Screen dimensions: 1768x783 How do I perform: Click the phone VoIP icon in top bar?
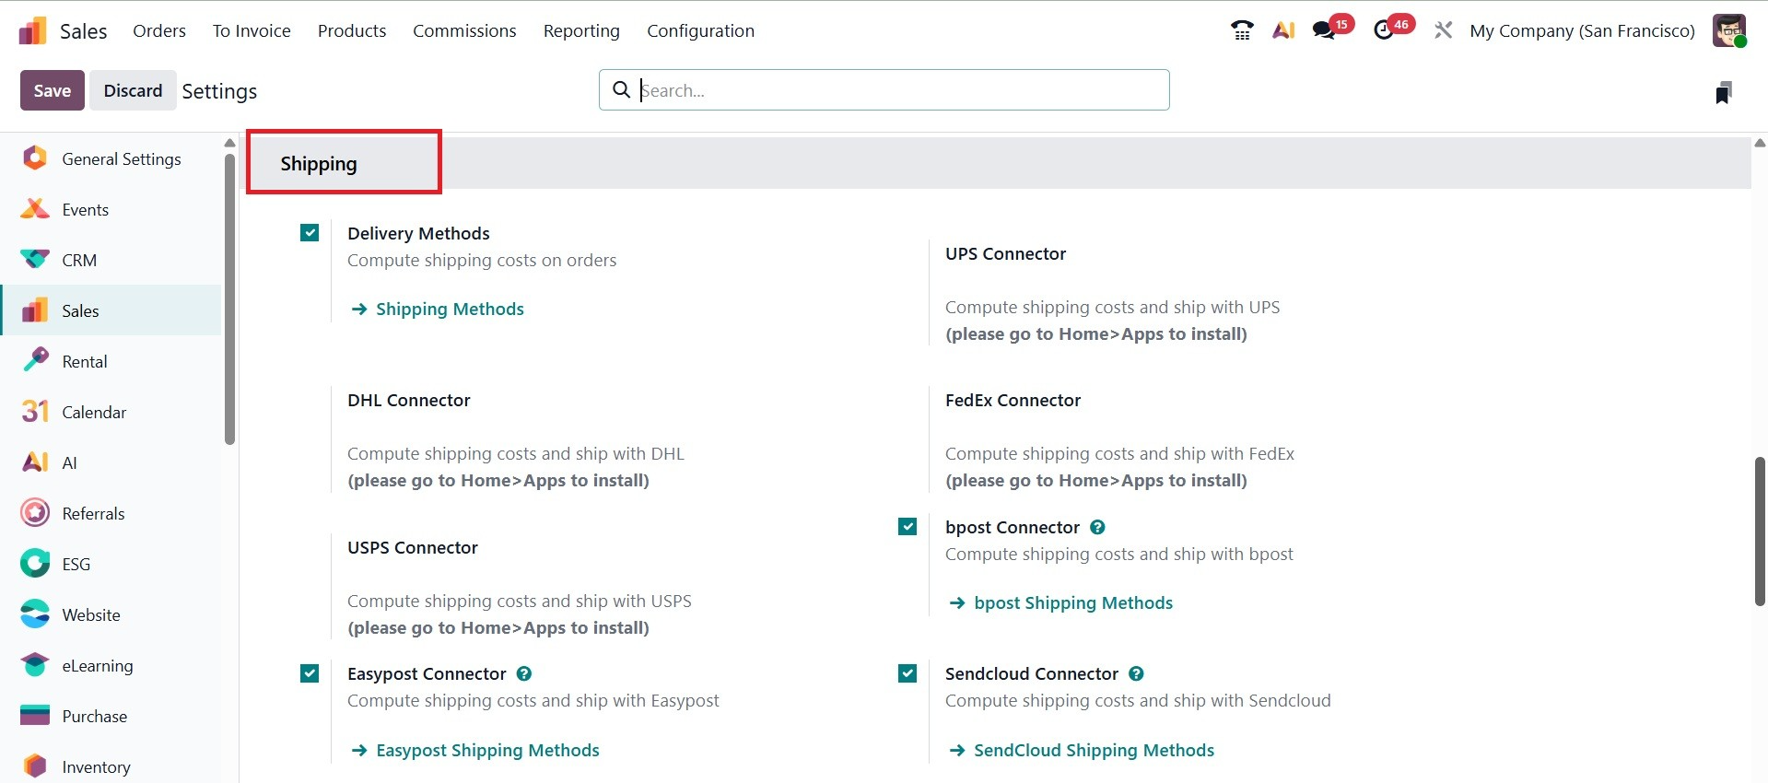(1241, 30)
